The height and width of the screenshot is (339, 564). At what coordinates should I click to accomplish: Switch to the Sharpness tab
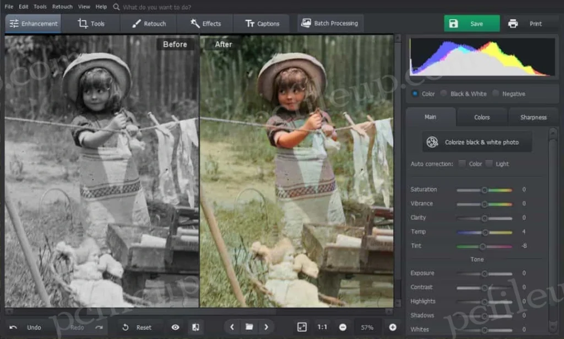click(532, 116)
